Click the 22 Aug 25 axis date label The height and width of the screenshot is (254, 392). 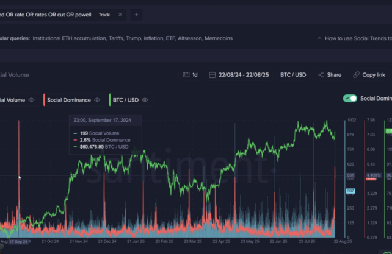point(343,242)
